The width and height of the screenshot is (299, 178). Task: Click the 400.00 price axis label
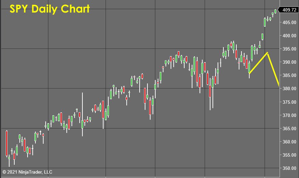(289, 36)
